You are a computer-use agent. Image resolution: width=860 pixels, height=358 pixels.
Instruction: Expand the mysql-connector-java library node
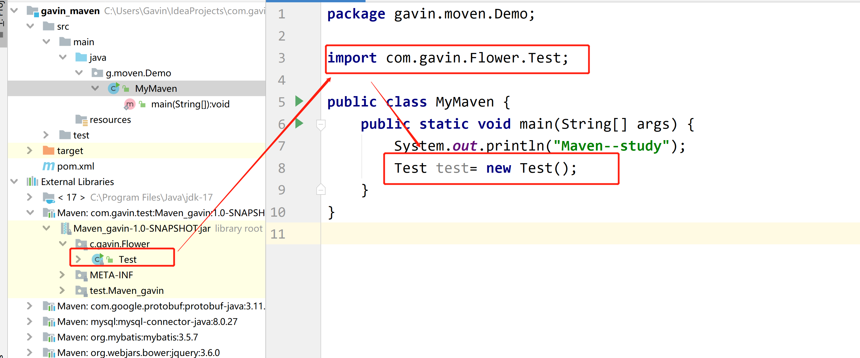pos(30,321)
